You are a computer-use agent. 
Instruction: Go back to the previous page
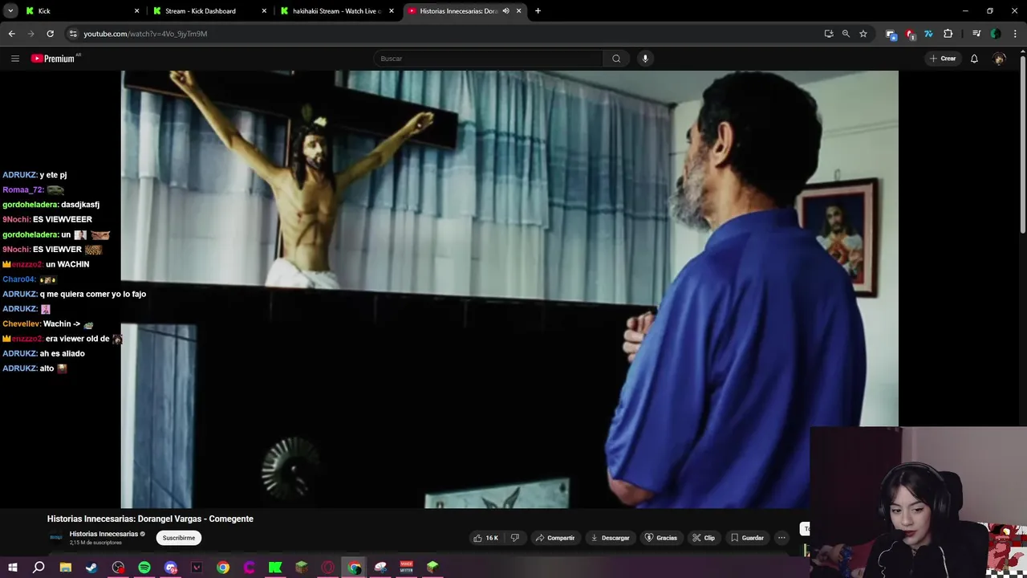tap(11, 34)
